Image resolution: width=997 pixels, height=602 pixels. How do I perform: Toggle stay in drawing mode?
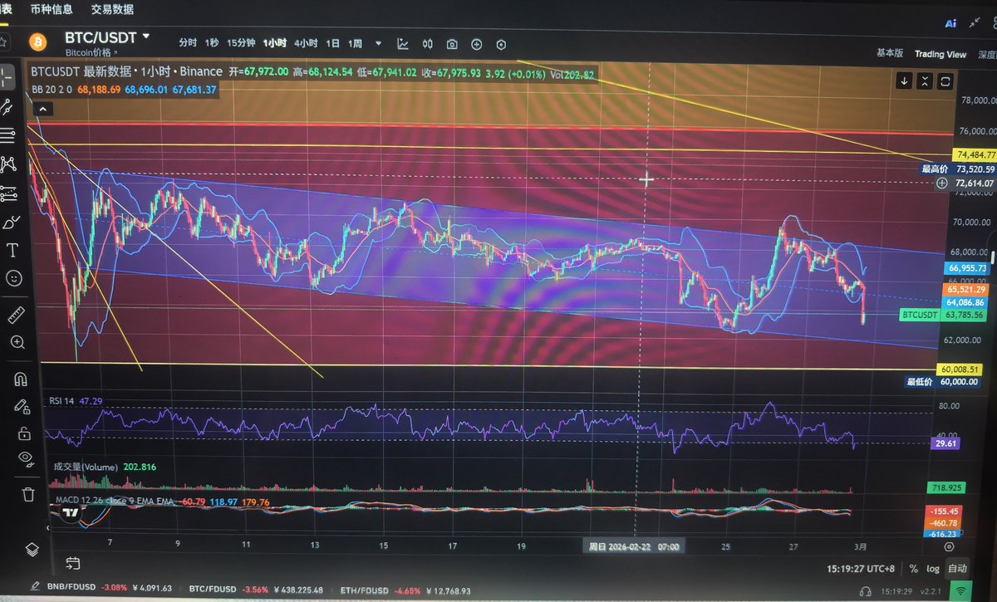point(22,406)
